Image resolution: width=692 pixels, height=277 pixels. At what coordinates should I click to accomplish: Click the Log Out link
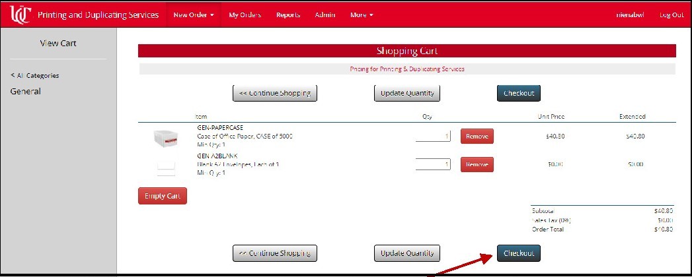(x=671, y=15)
